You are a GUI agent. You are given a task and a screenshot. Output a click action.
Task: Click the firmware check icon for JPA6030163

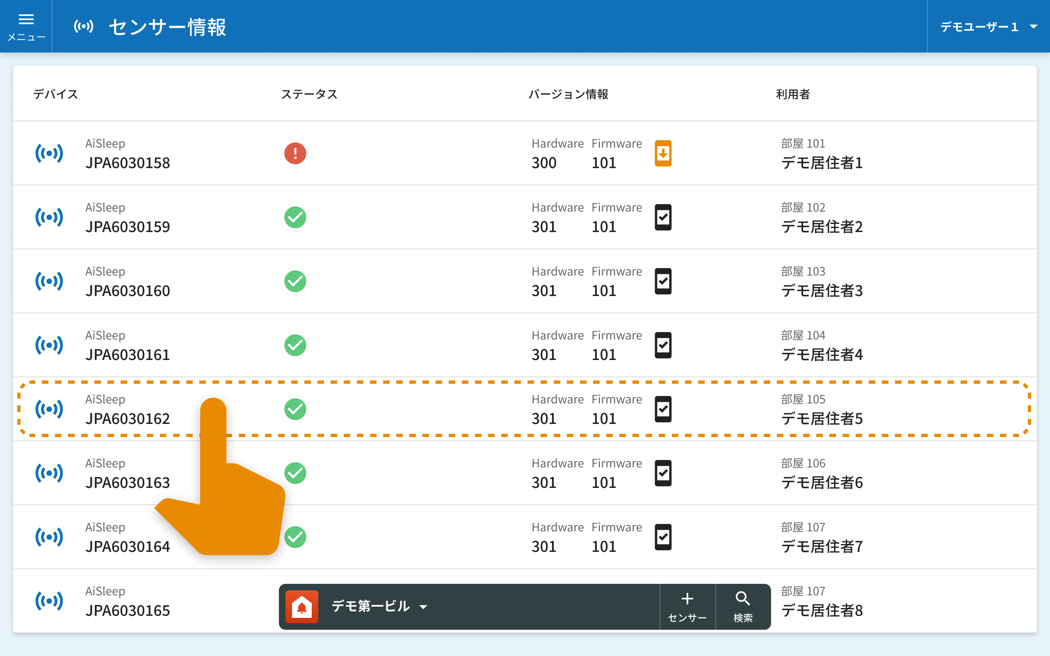[x=662, y=473]
